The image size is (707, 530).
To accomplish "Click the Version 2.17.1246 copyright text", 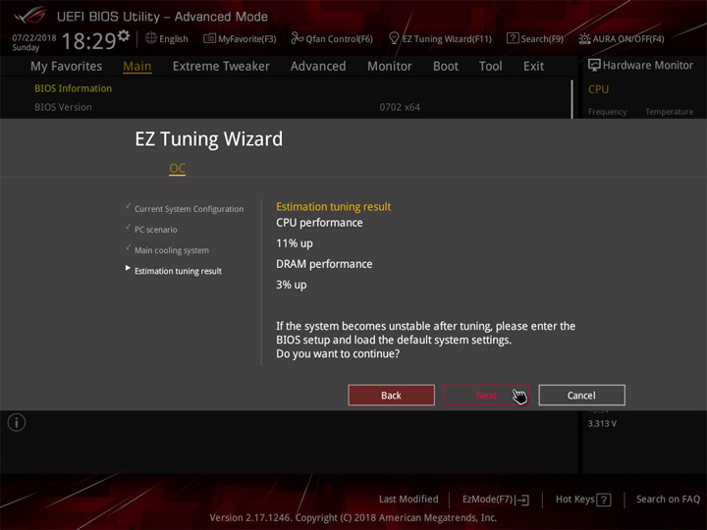I will coord(353,518).
